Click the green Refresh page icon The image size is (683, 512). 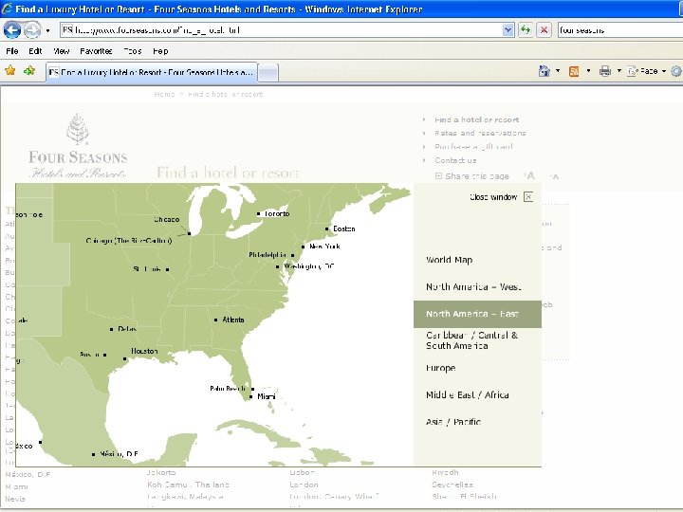point(526,30)
